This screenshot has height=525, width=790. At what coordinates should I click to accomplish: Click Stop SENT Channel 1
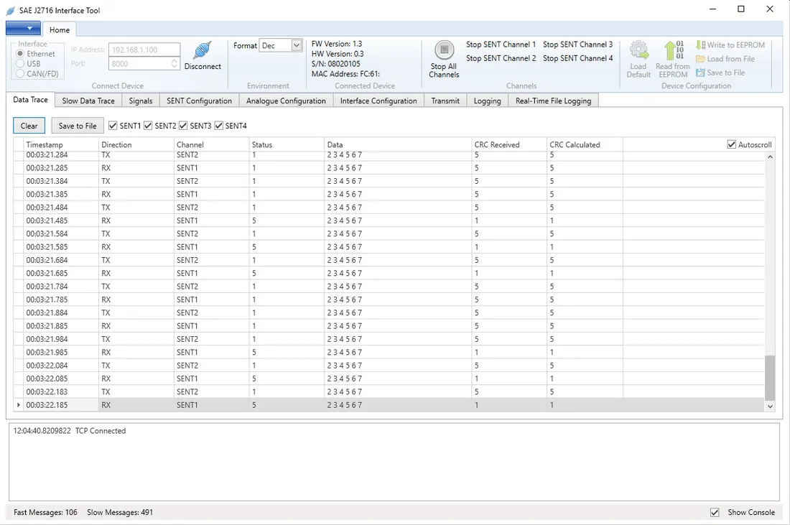(x=501, y=45)
